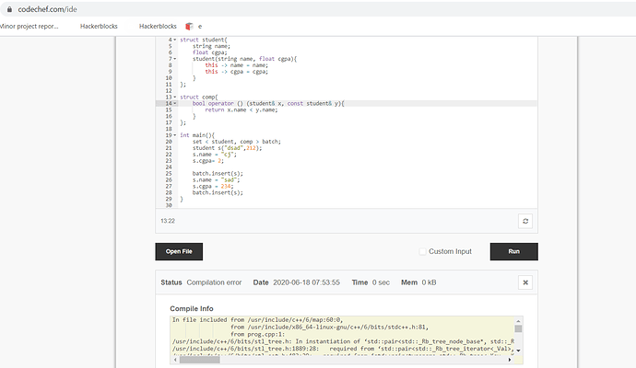This screenshot has height=368, width=636.
Task: Collapse the constructor fold at line 7
Action: click(x=175, y=59)
